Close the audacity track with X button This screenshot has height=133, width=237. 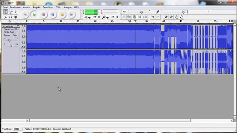click(4, 26)
